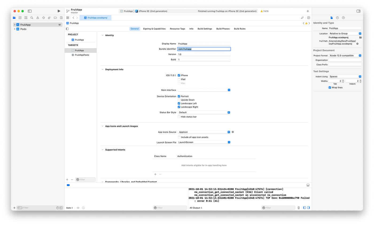
Task: Open the Project Format dropdown
Action: pyautogui.click(x=345, y=56)
